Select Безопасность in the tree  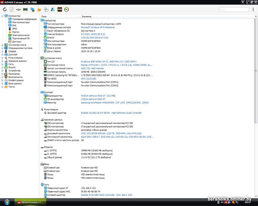pyautogui.click(x=15, y=77)
